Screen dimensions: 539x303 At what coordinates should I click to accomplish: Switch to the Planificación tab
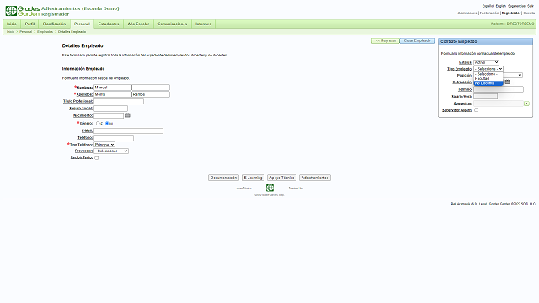coord(54,24)
